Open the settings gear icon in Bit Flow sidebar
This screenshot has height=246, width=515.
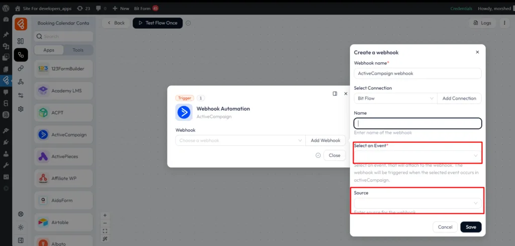tap(21, 109)
